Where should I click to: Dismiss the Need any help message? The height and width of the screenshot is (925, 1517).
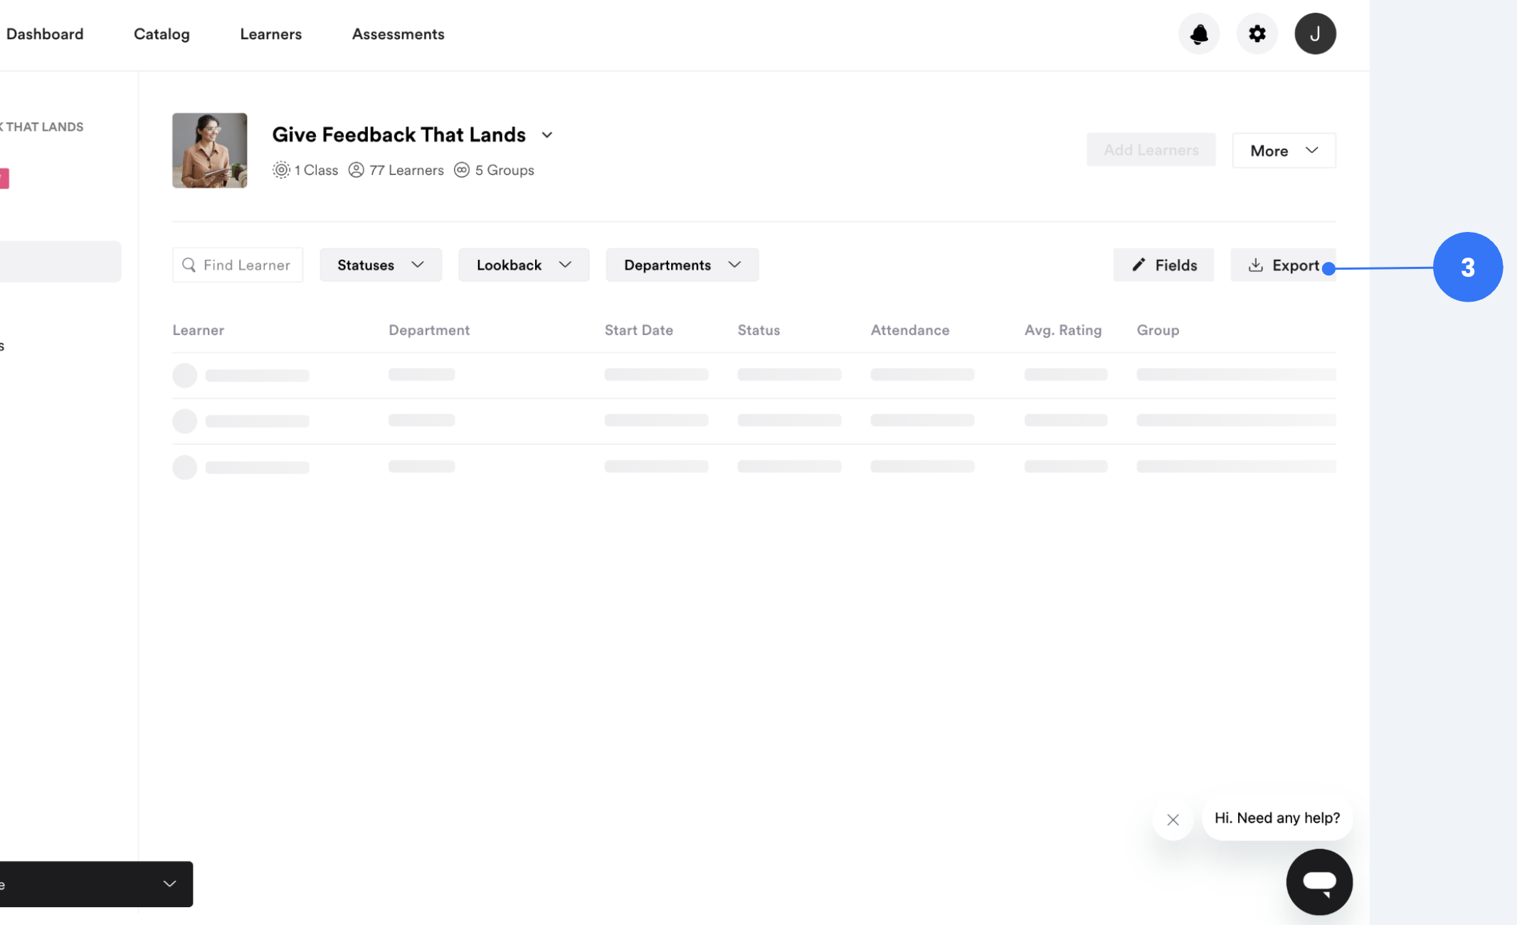[1173, 819]
